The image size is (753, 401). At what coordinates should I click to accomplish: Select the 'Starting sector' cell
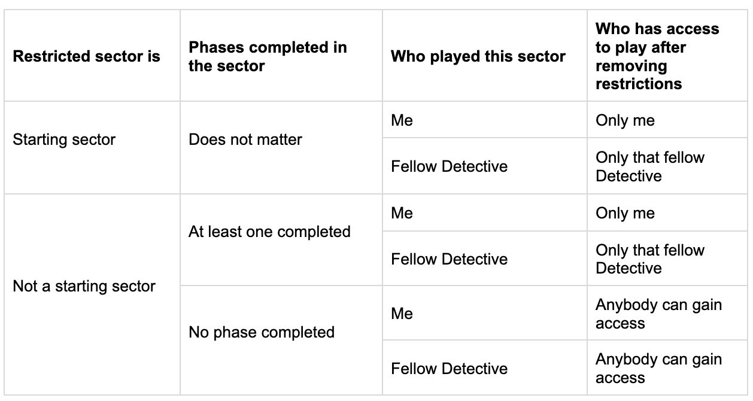[x=64, y=140]
